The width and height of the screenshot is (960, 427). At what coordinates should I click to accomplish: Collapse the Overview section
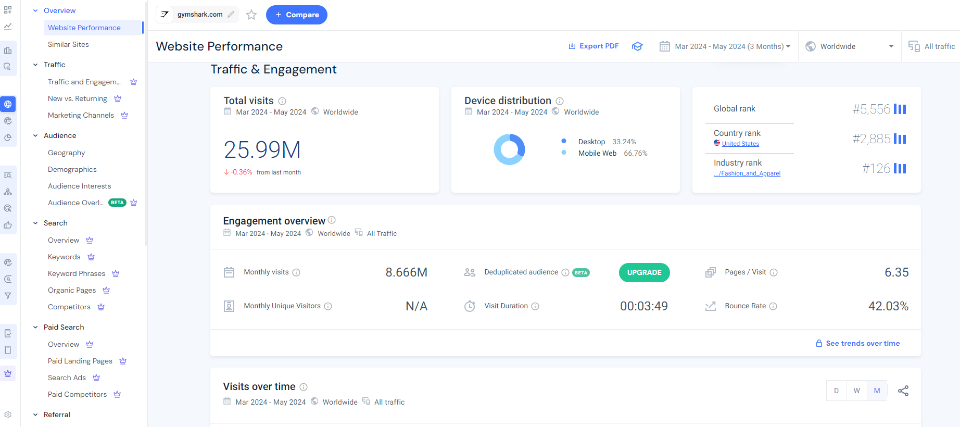[x=35, y=10]
